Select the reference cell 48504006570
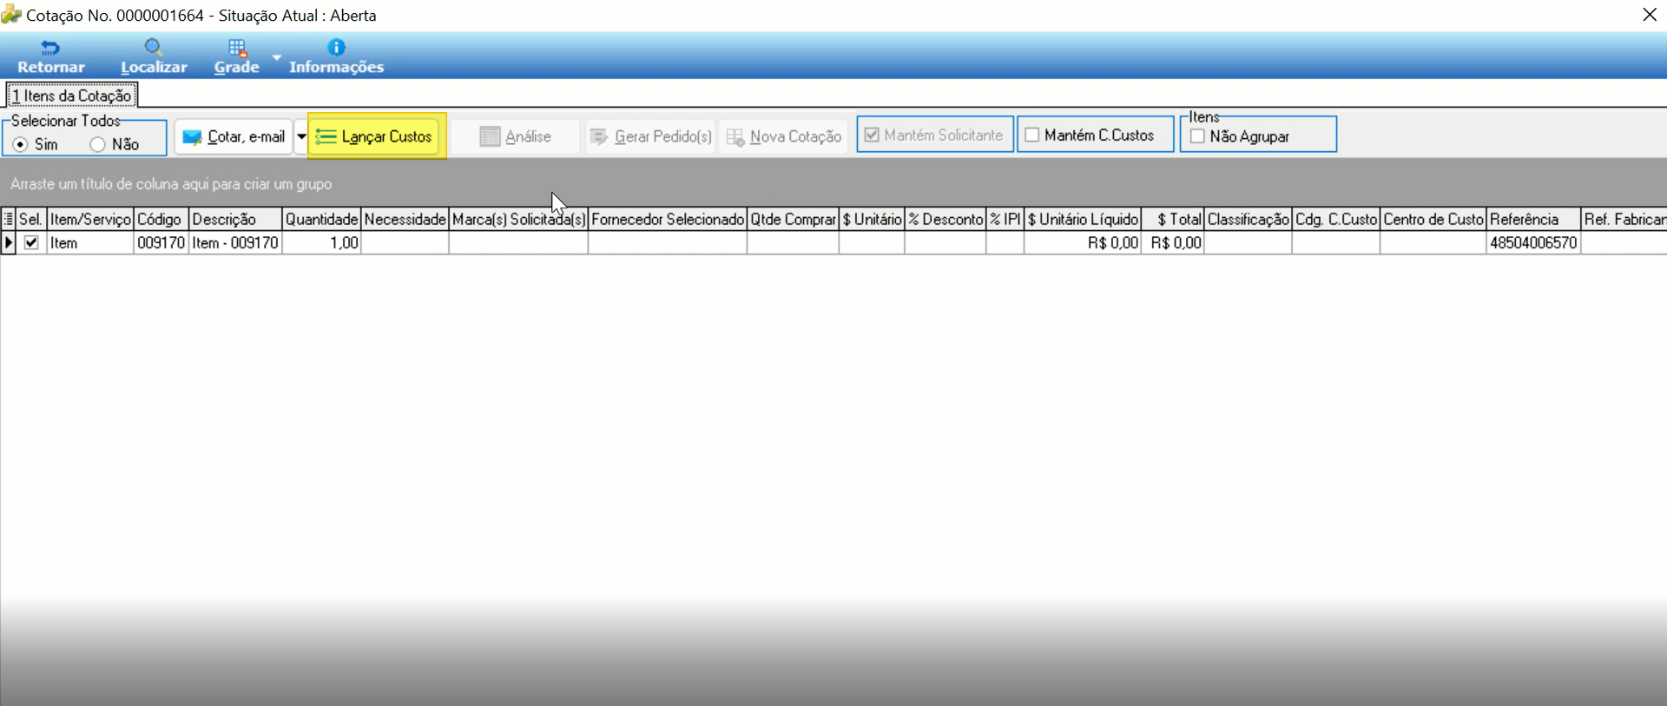1667x706 pixels. click(x=1533, y=243)
